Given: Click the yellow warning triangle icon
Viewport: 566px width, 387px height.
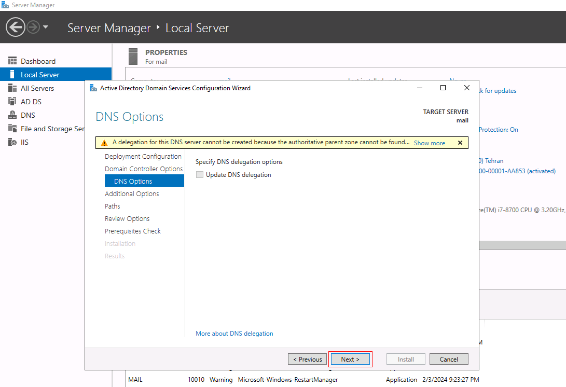Looking at the screenshot, I should (104, 143).
